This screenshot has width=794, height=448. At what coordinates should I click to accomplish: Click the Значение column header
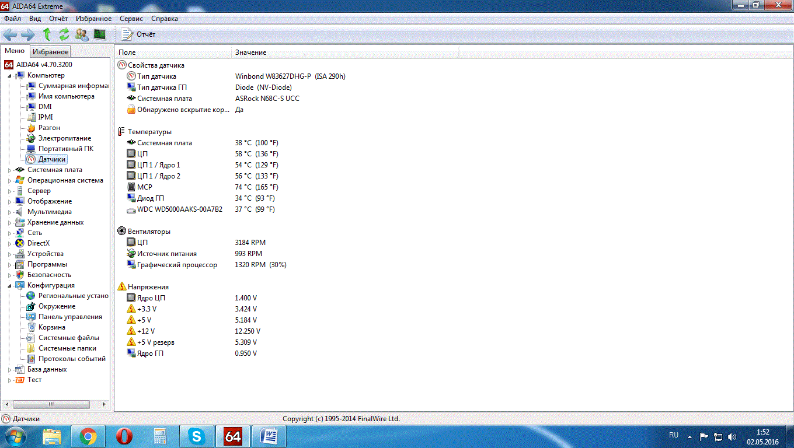[345, 52]
